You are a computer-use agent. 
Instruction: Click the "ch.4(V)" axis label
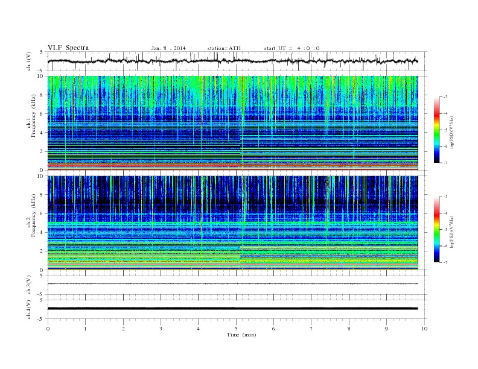tap(29, 309)
